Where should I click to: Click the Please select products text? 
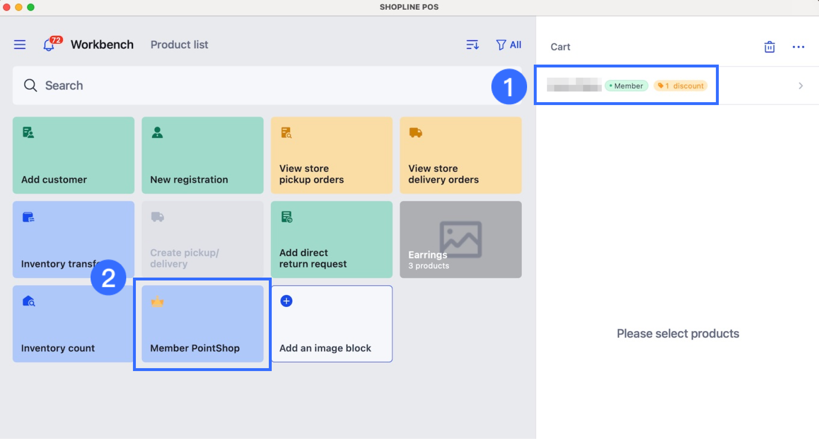pos(678,333)
